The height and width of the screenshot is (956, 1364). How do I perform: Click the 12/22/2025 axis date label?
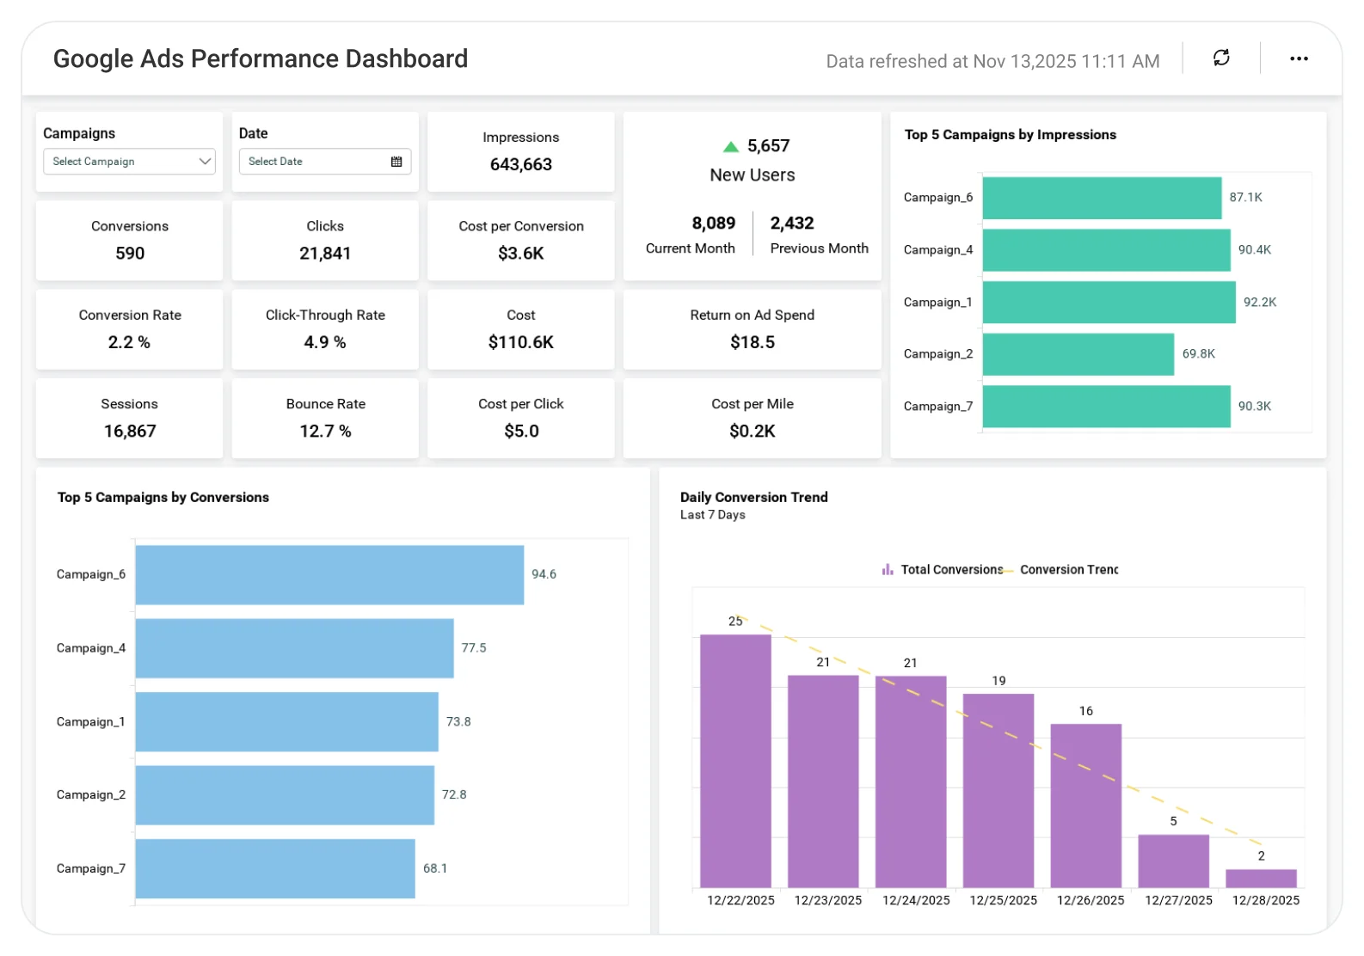point(740,900)
